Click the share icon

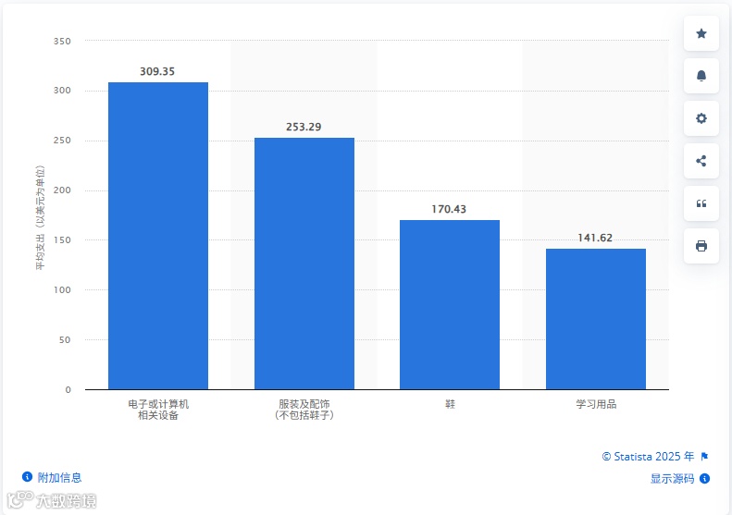pyautogui.click(x=701, y=161)
